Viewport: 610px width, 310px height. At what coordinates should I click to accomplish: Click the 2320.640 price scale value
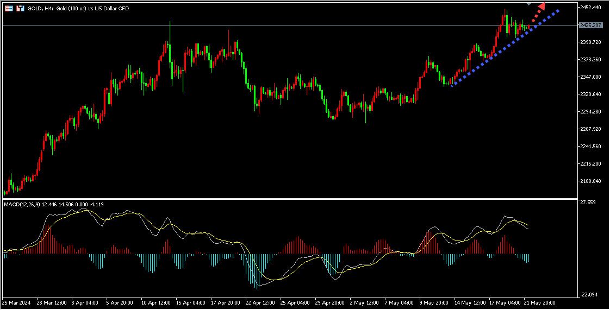click(590, 94)
